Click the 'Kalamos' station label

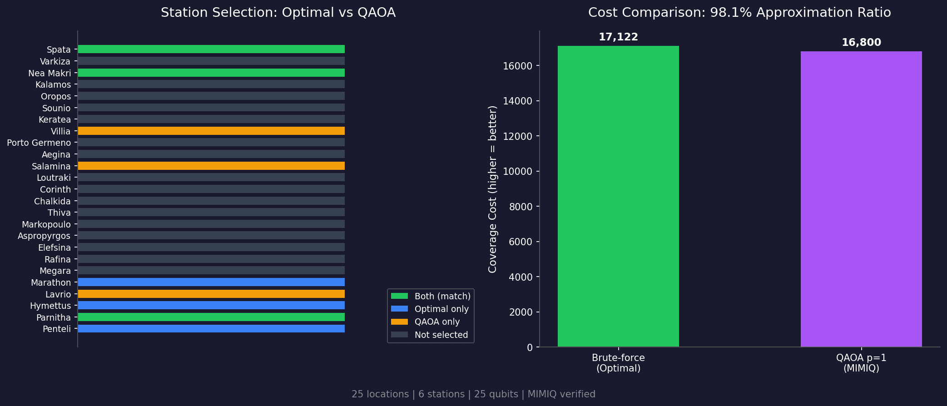coord(53,84)
